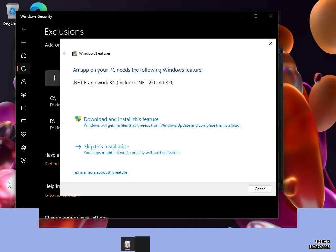Minimize the Windows Security window

241,16
